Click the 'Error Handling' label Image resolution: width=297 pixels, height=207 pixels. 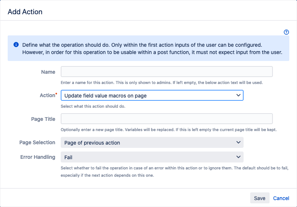click(x=38, y=157)
